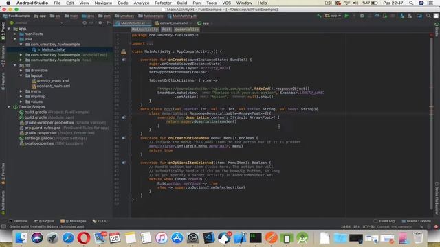The image size is (440, 247).
Task: Expand the drawable folder
Action: (x=21, y=71)
